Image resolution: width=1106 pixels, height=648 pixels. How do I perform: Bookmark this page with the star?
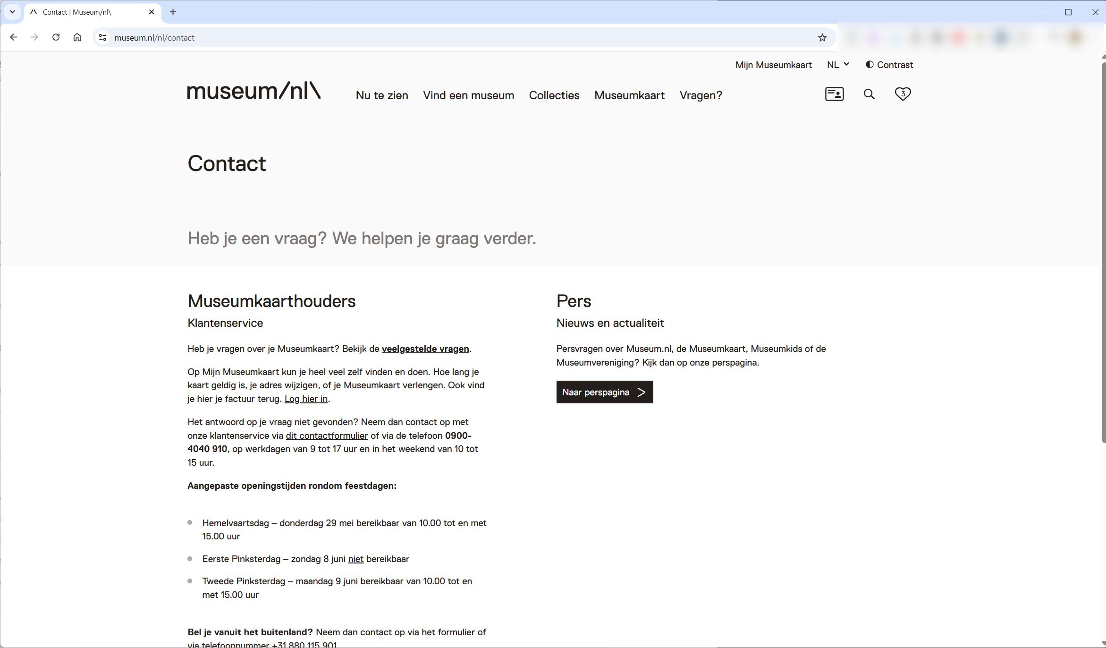(822, 37)
